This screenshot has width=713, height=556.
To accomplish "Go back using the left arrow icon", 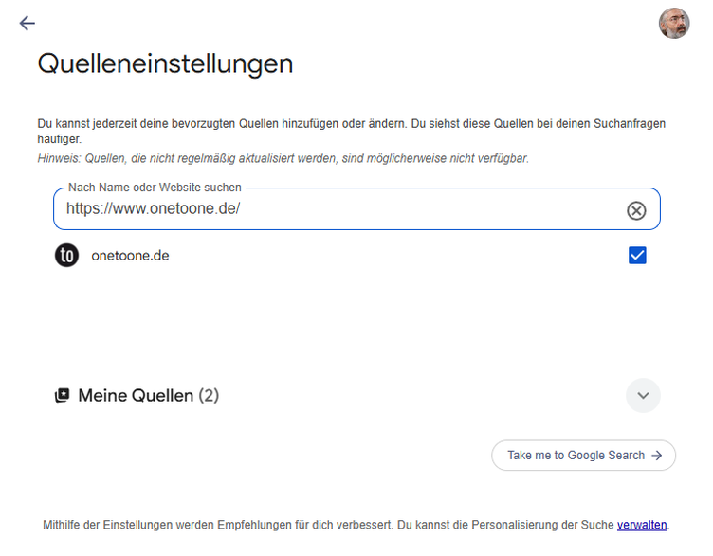I will click(27, 23).
